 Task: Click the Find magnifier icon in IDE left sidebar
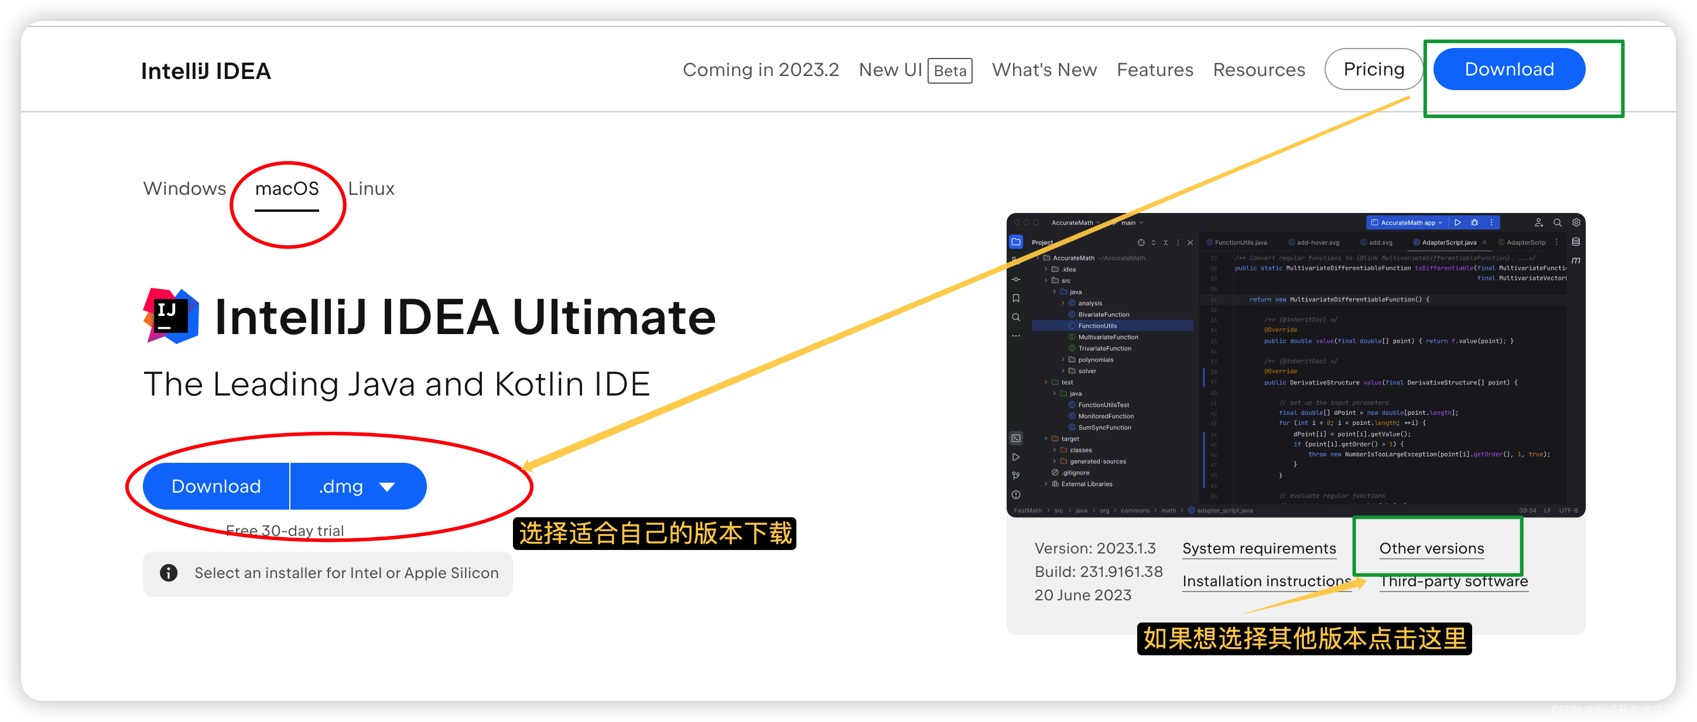coord(1016,317)
